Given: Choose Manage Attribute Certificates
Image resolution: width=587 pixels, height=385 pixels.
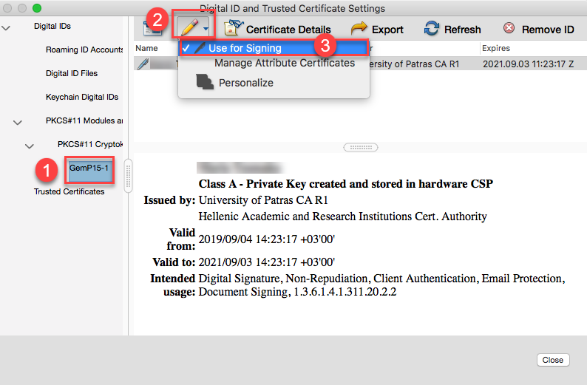Looking at the screenshot, I should click(285, 63).
